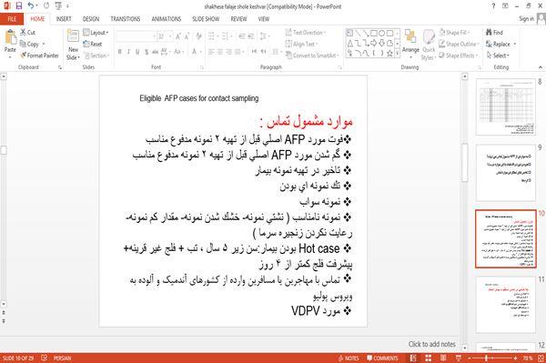Open the ANIMATIONS tab
Image resolution: width=546 pixels, height=363 pixels.
tap(167, 19)
